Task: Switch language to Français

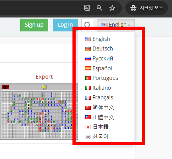Action: [106, 98]
